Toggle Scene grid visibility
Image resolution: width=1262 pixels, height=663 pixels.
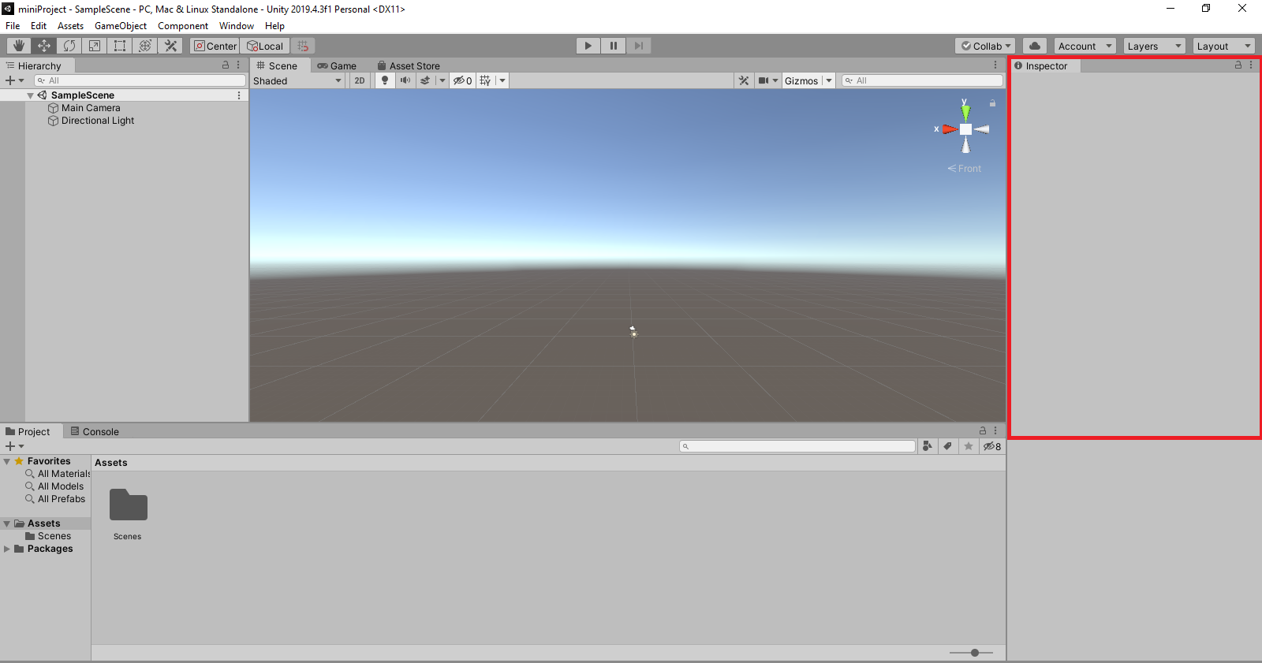tap(485, 80)
